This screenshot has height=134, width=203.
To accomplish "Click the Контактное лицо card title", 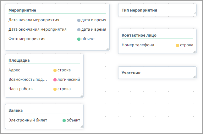I will click(139, 35).
